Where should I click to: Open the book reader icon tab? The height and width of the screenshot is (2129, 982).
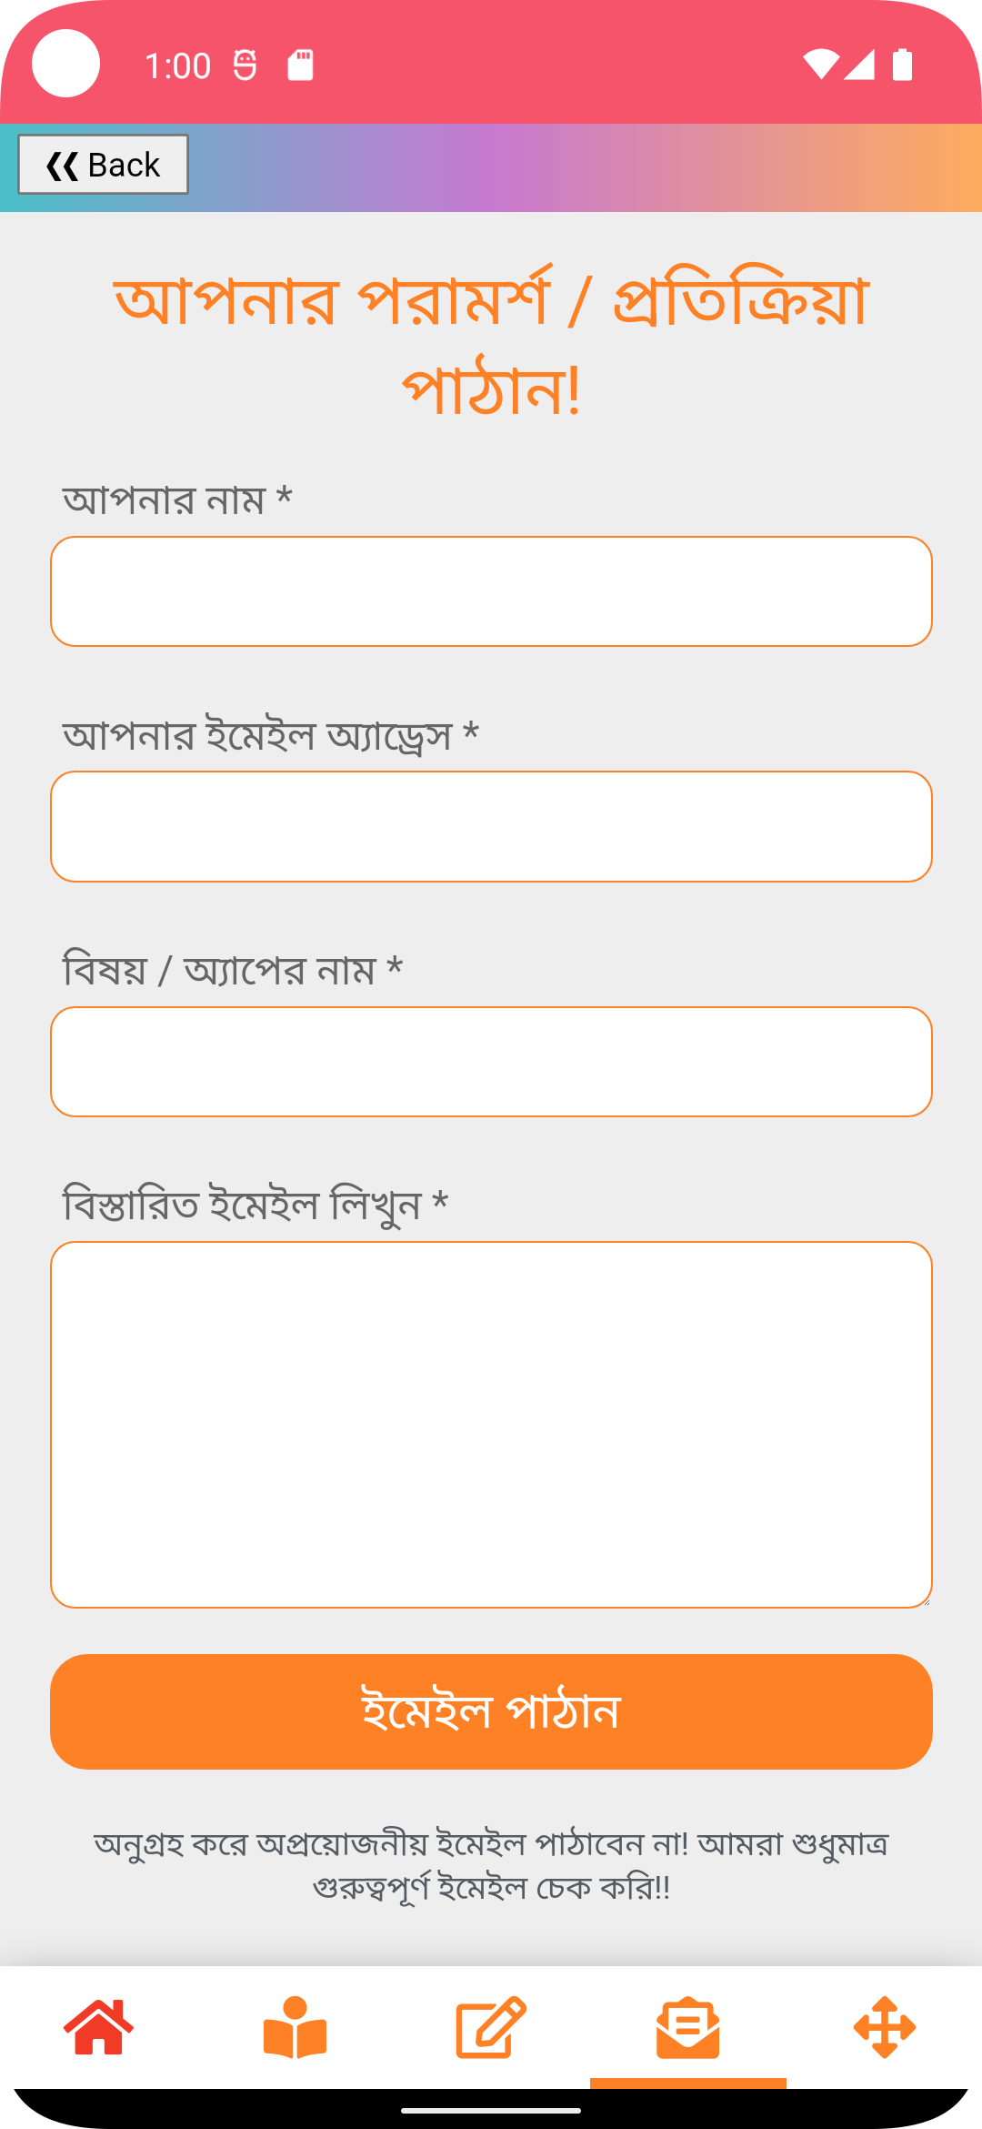point(295,2027)
